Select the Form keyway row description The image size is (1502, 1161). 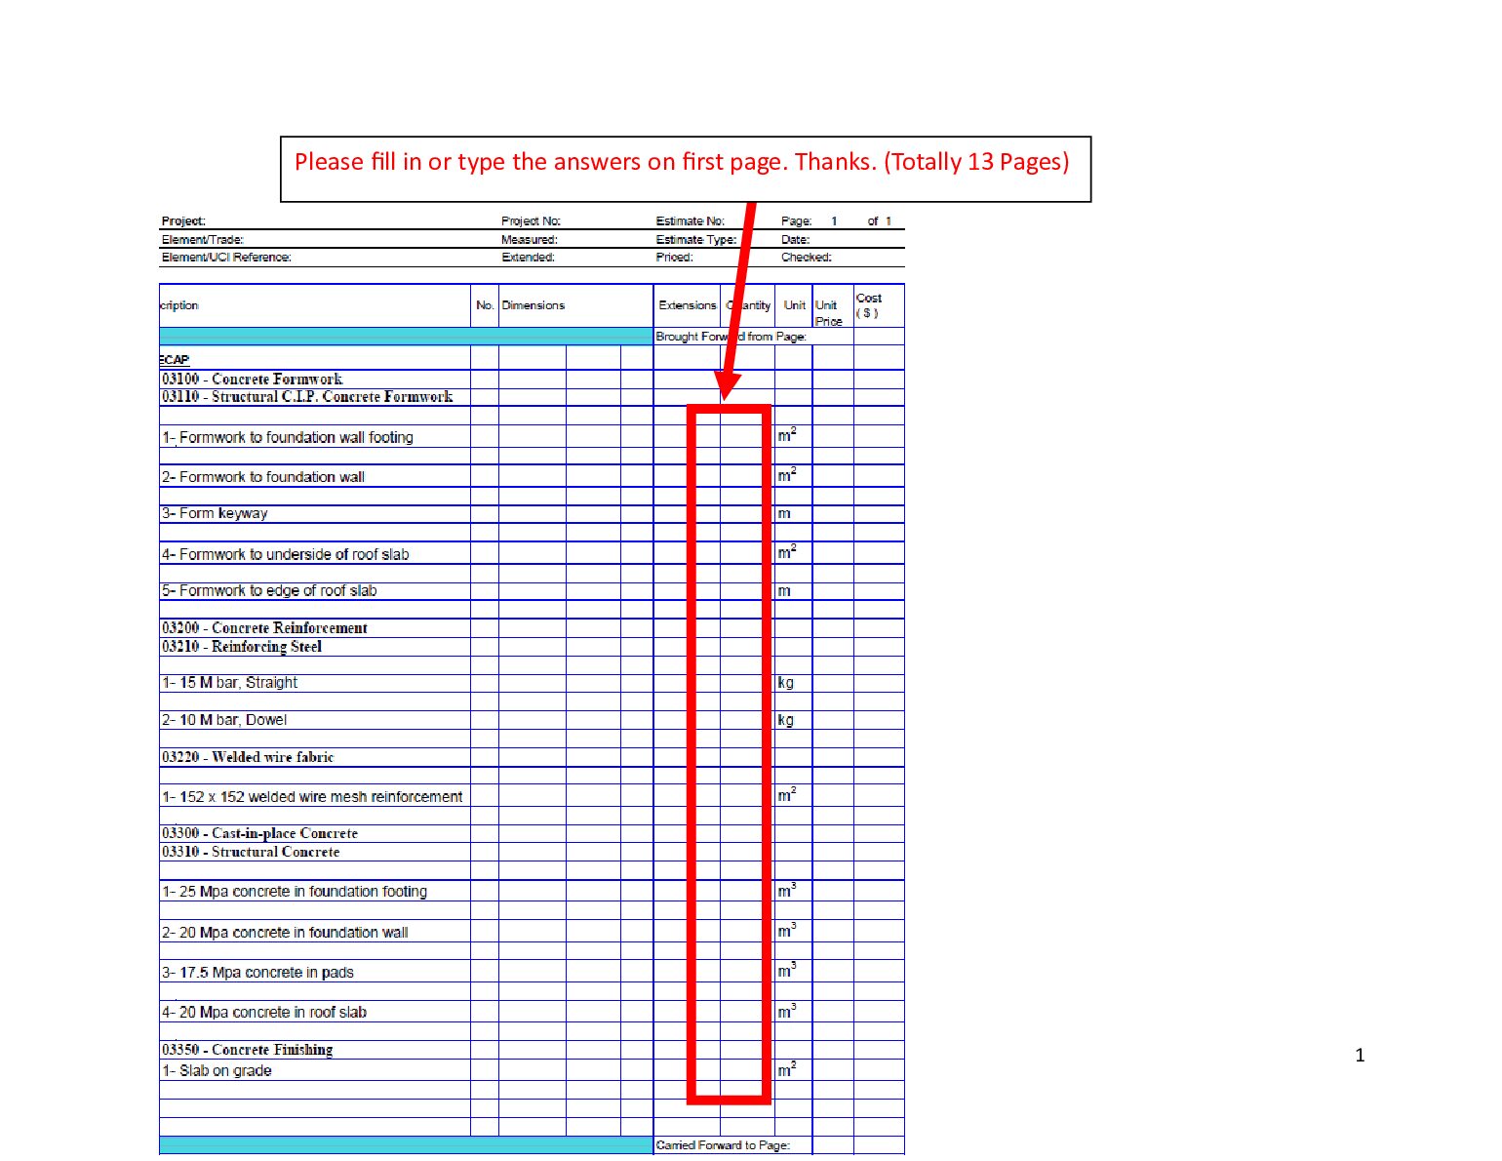[215, 513]
